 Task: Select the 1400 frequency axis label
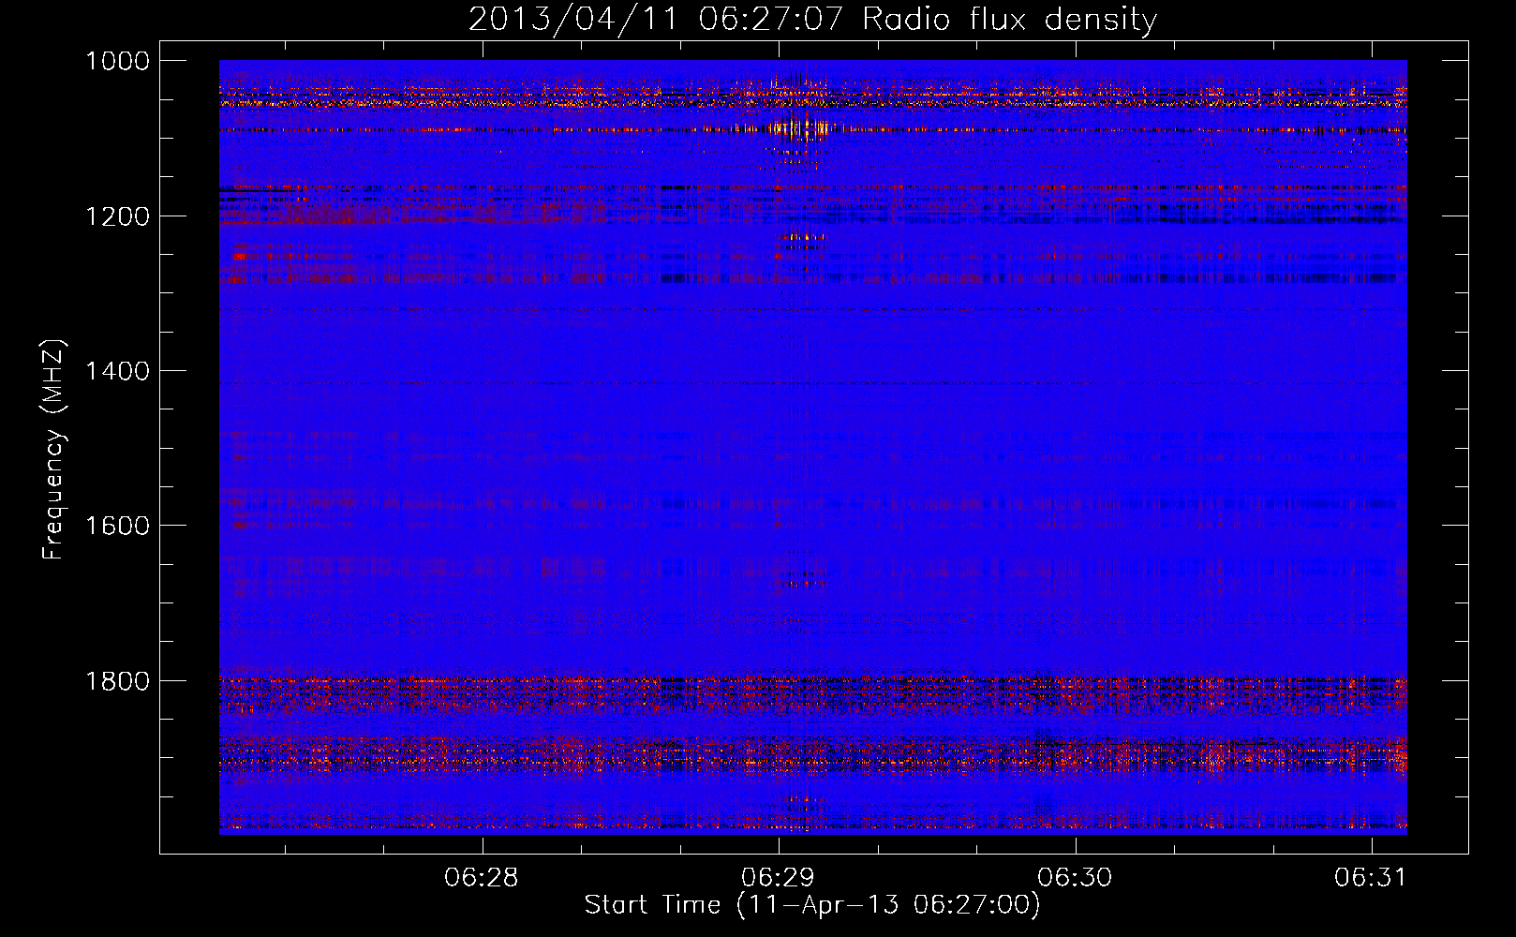click(117, 371)
